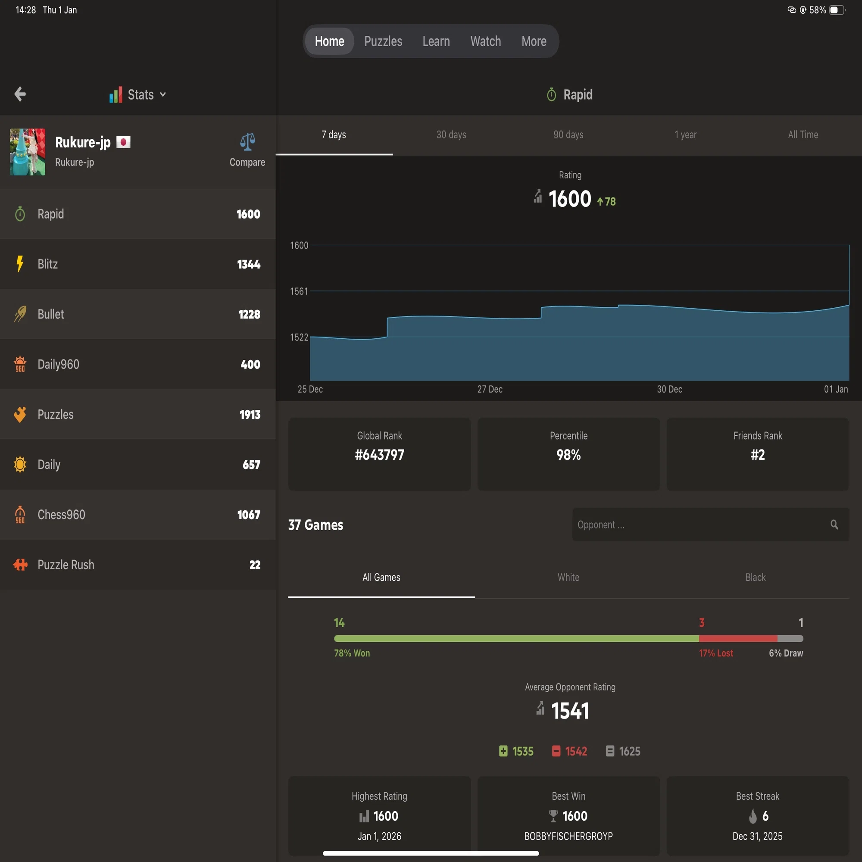Click the rating graph area
862x862 pixels.
click(x=579, y=312)
